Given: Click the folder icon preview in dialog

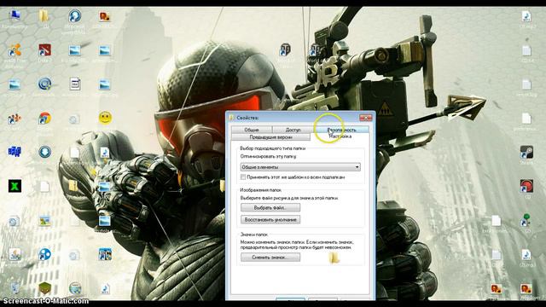Looking at the screenshot, I should point(334,258).
